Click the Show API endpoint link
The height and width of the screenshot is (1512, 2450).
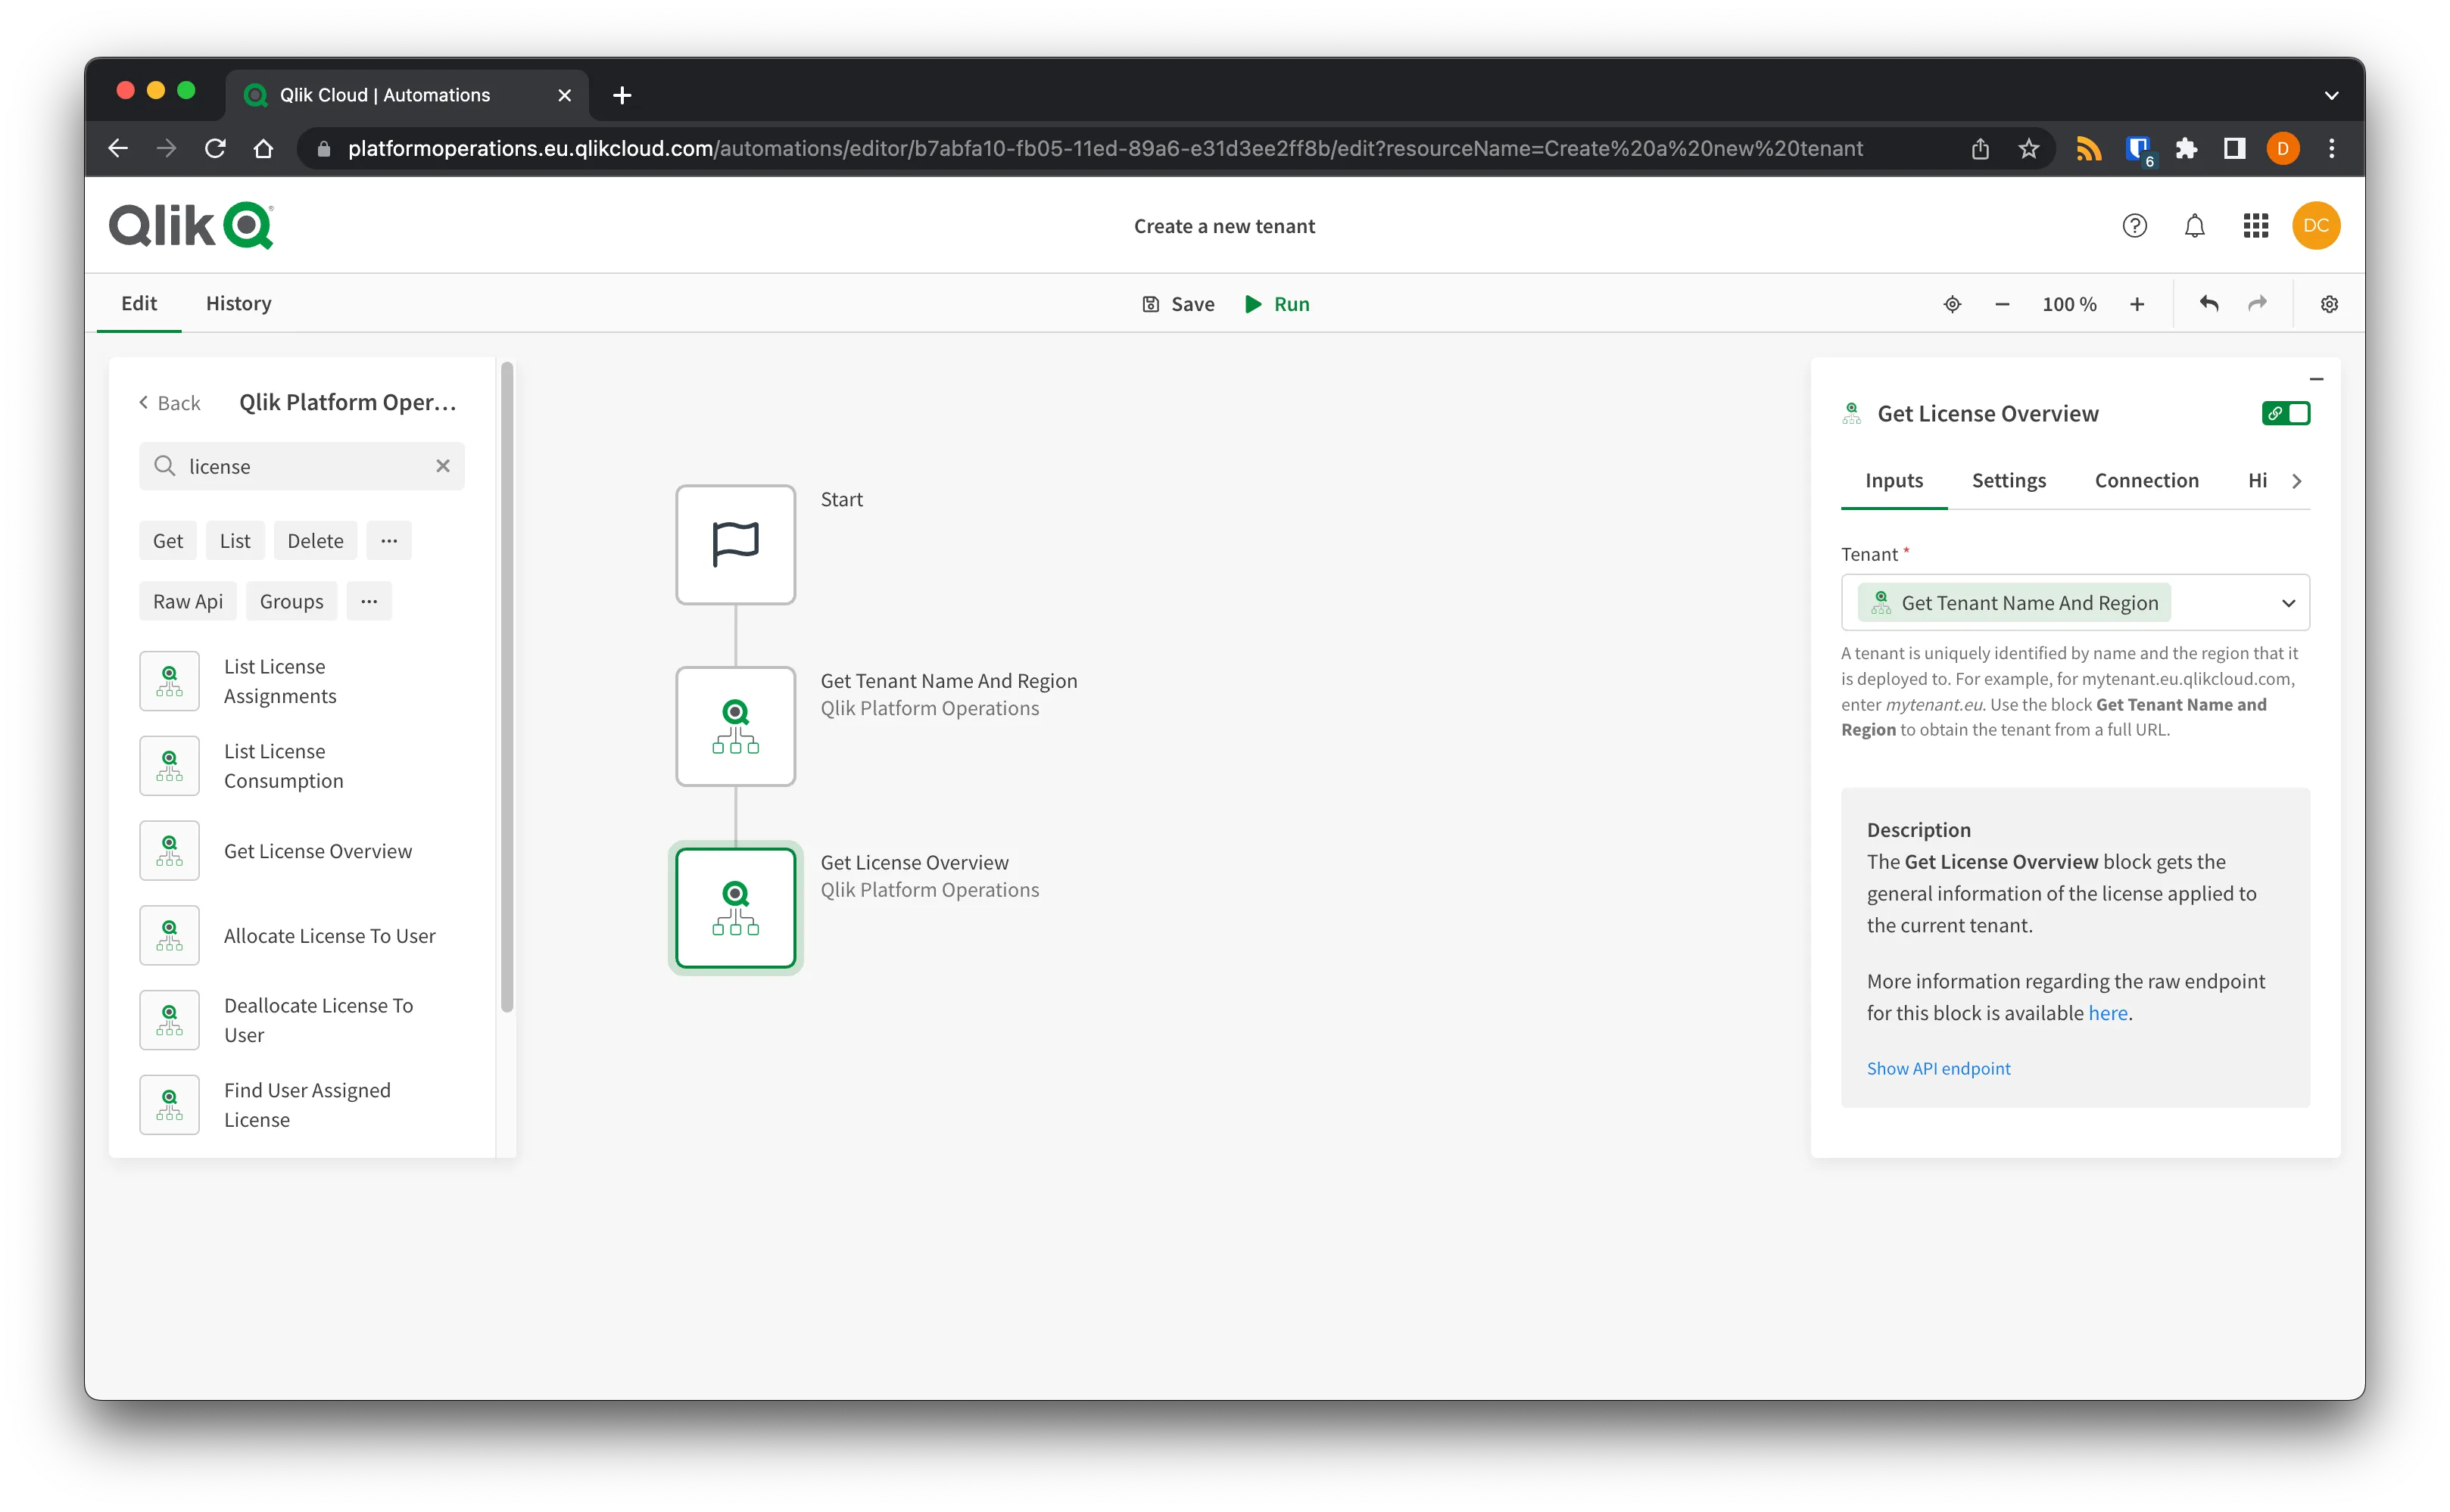click(1937, 1068)
